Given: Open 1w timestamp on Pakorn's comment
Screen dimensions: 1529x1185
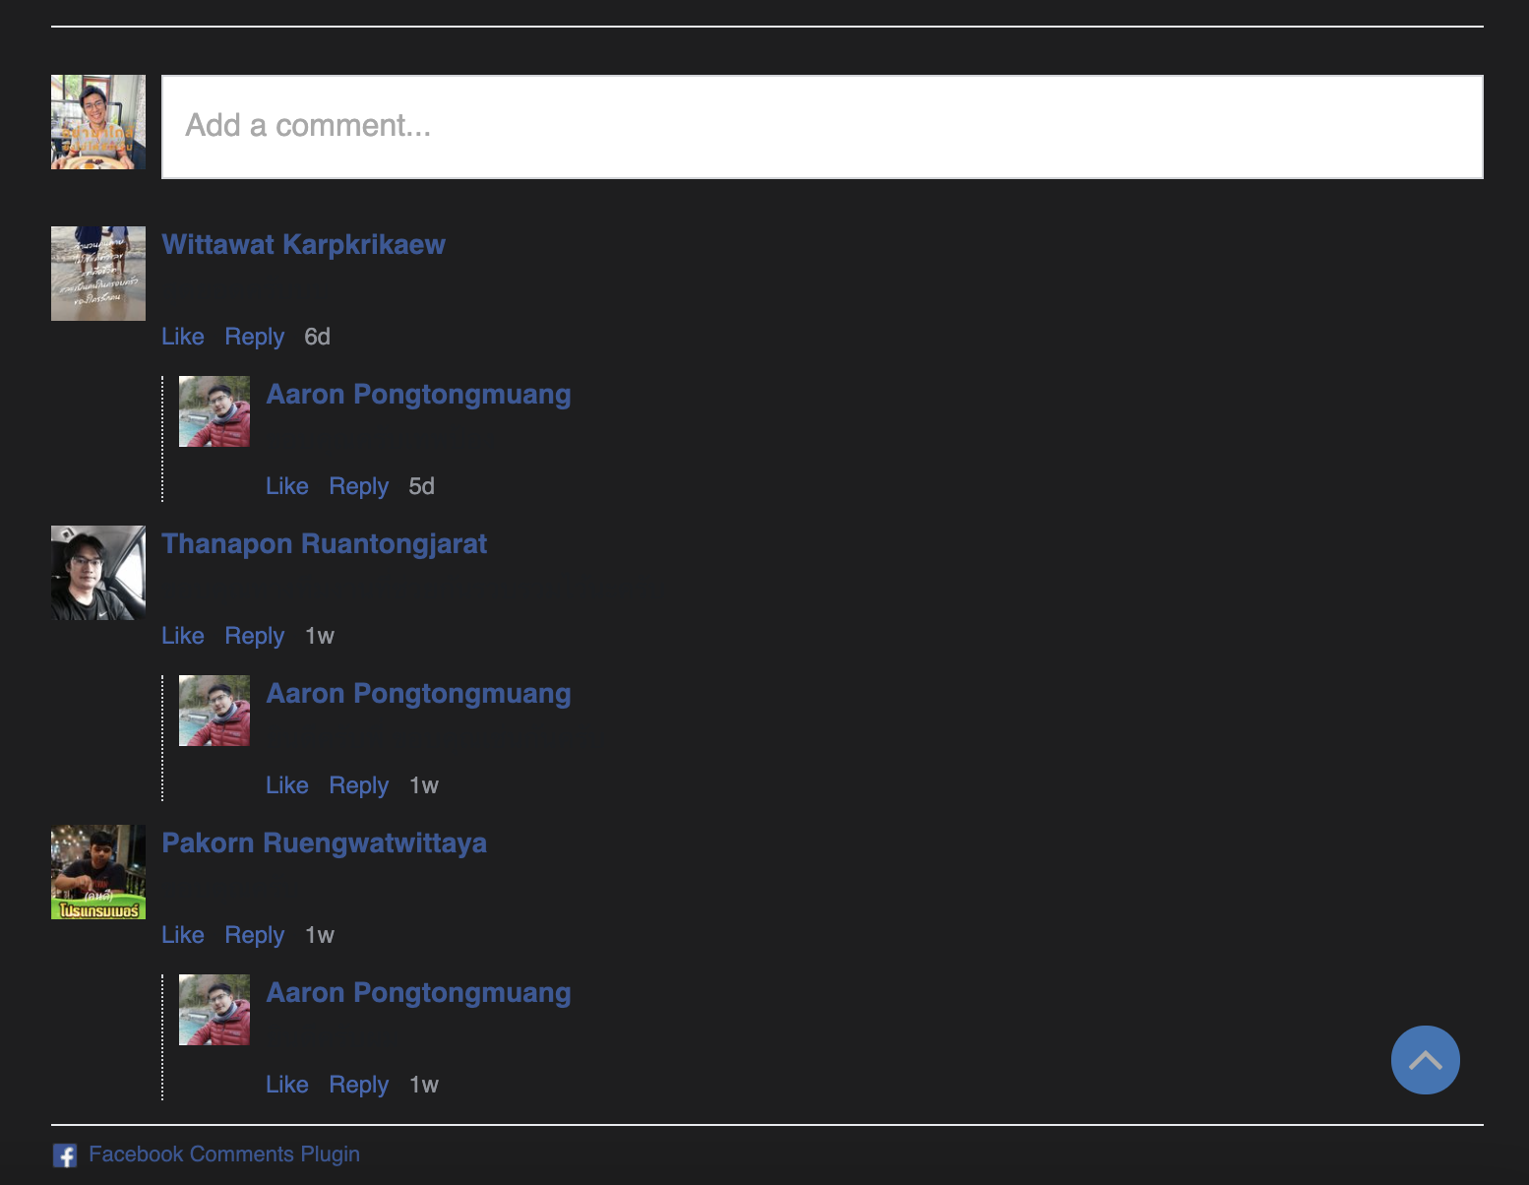Looking at the screenshot, I should coord(320,935).
